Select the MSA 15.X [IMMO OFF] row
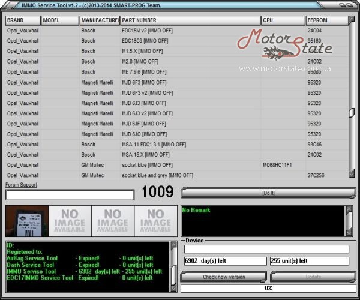 click(176, 155)
